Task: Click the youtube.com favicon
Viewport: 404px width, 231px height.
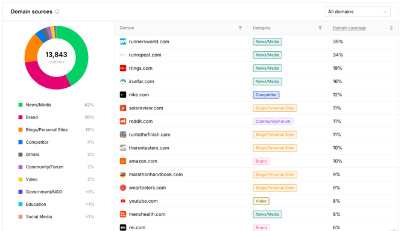Action: [123, 201]
